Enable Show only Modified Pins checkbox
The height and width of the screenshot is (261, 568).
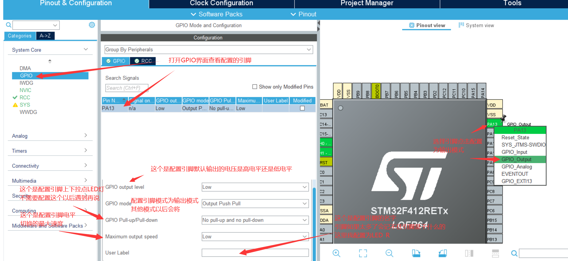pos(255,87)
